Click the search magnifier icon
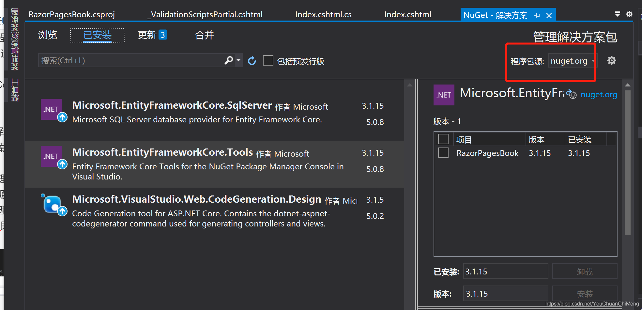This screenshot has width=642, height=310. 229,60
